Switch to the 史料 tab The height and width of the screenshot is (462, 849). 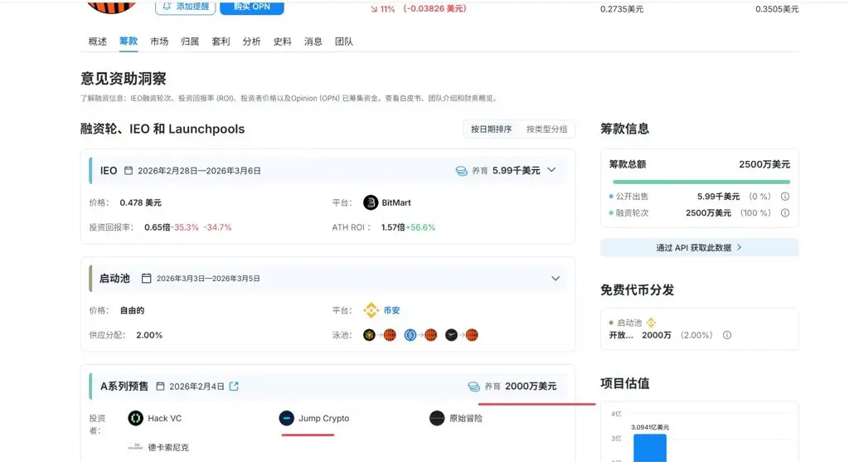(x=282, y=41)
